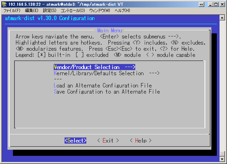This screenshot has height=164, width=227.
Task: Select Vendor/Product Selection submenu entry
Action: pyautogui.click(x=94, y=67)
